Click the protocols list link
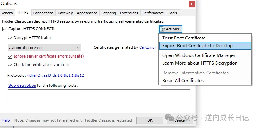The height and width of the screenshot is (128, 257). 55,75
